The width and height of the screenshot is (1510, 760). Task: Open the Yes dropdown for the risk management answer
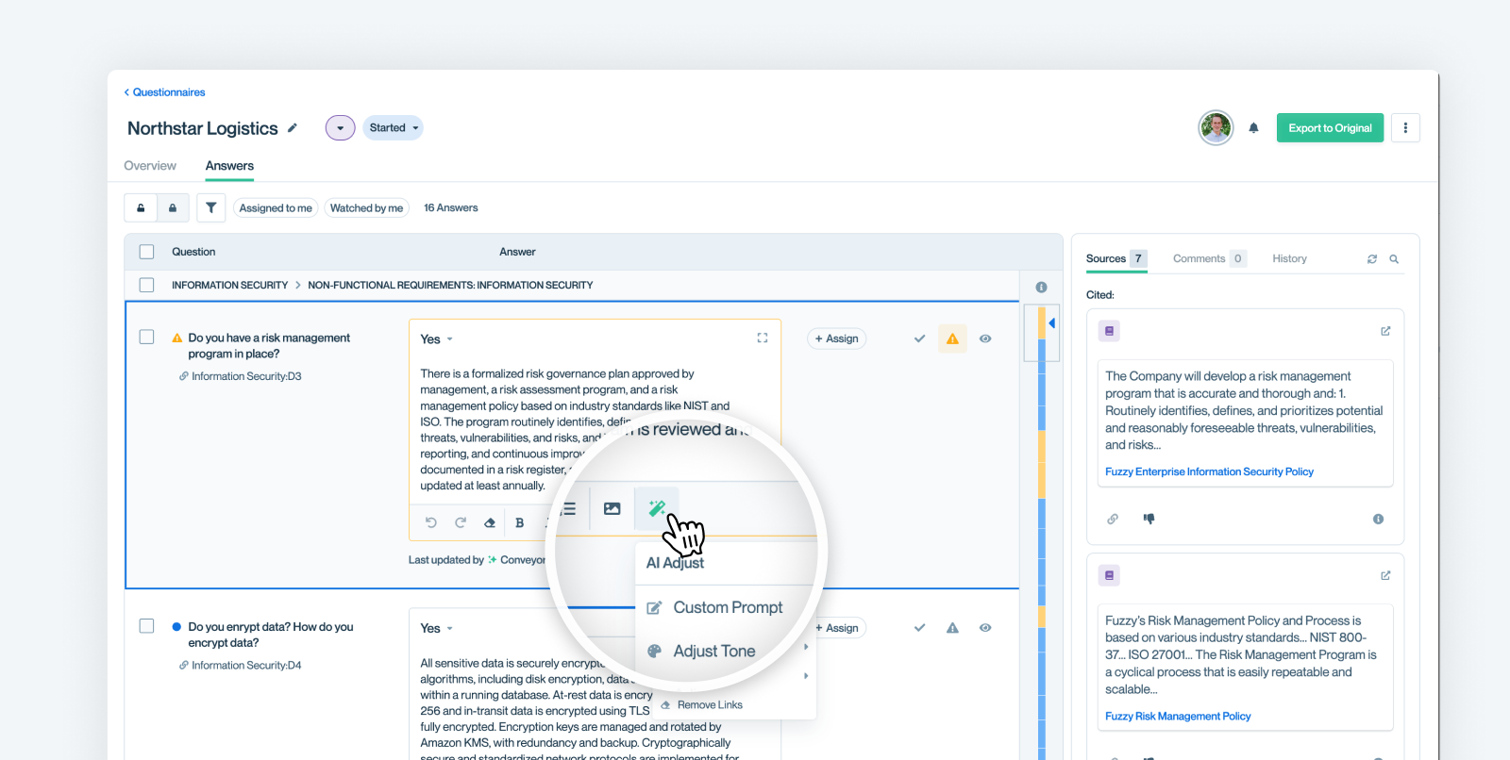437,339
